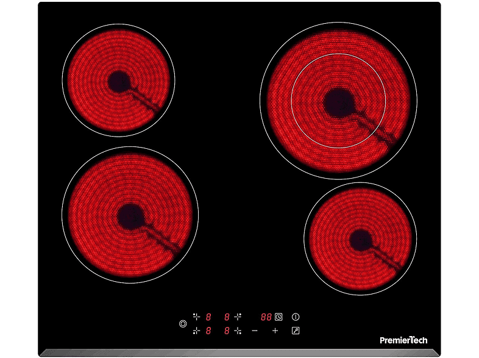Tap the bottom-left zone heat level digit
Screen dimensions: 479x358
coord(208,331)
